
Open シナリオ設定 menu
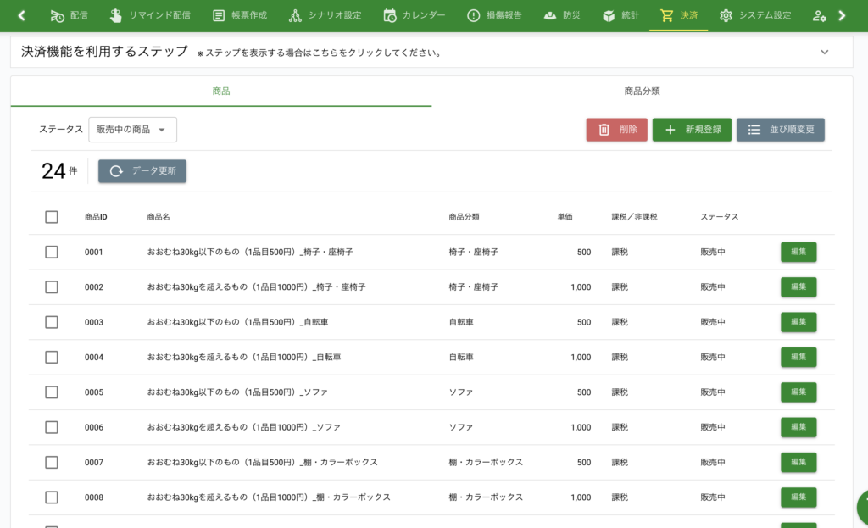(325, 15)
